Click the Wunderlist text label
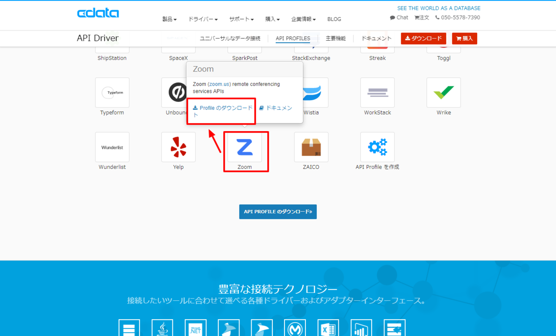The width and height of the screenshot is (556, 336). point(112,167)
